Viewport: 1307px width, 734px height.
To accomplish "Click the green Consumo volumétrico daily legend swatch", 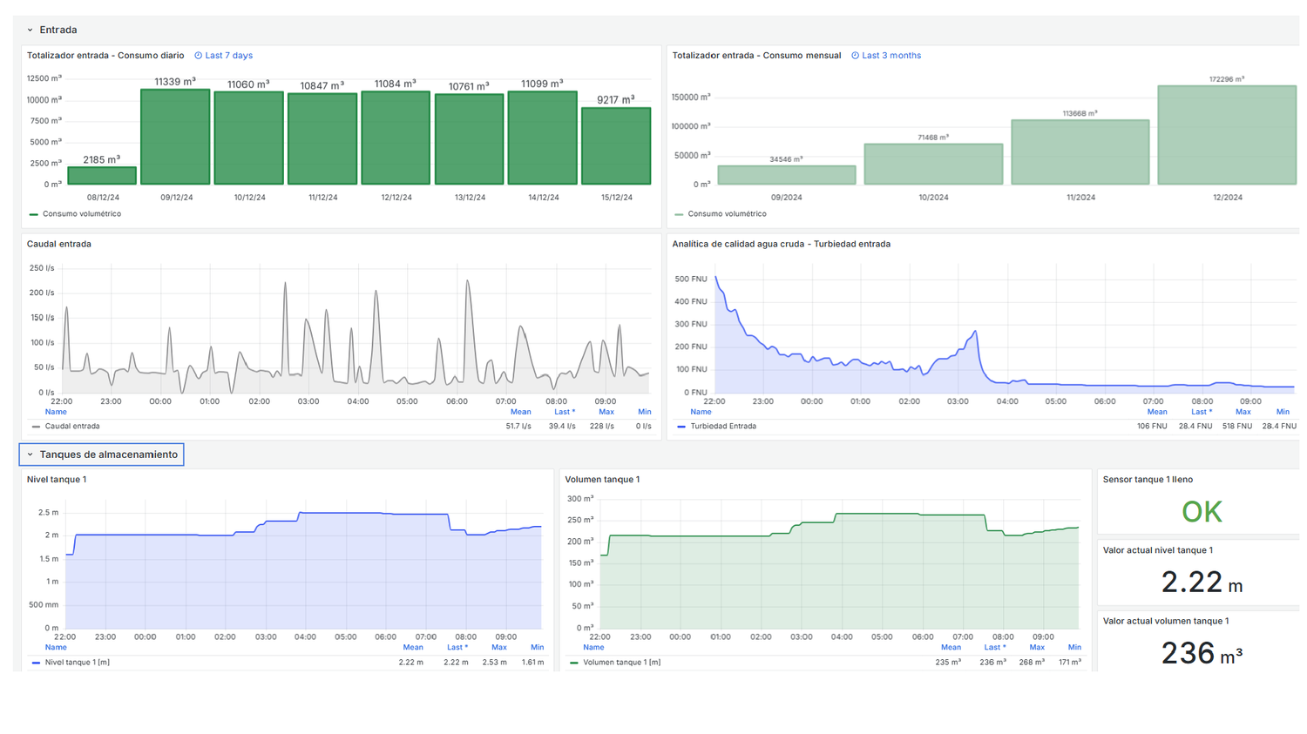I will point(34,214).
